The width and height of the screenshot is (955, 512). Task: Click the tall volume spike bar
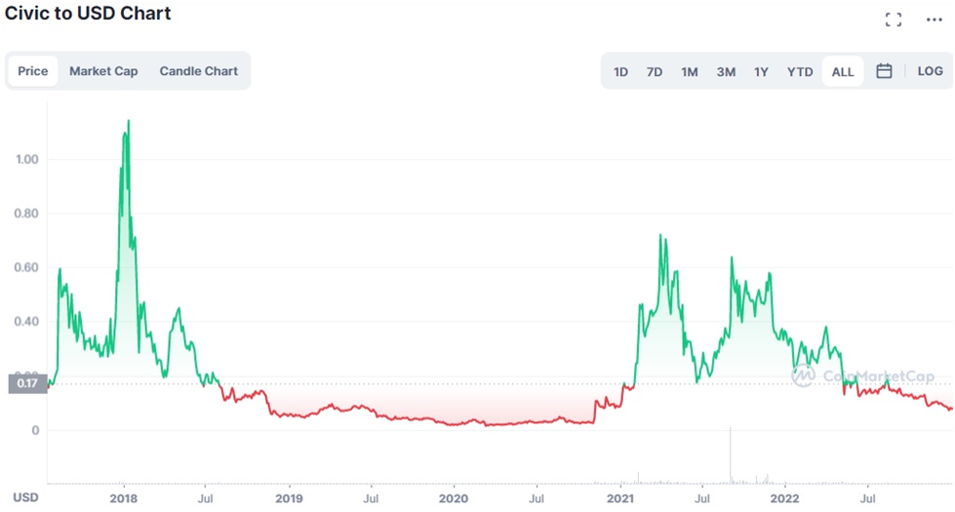(731, 455)
